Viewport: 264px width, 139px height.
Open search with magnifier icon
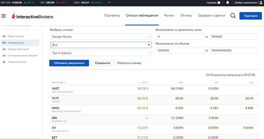coord(233,16)
